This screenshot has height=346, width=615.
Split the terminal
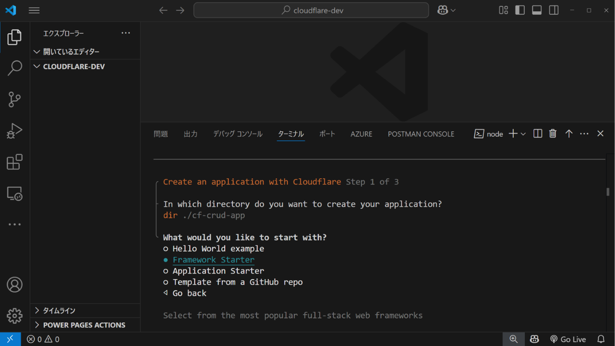[538, 133]
